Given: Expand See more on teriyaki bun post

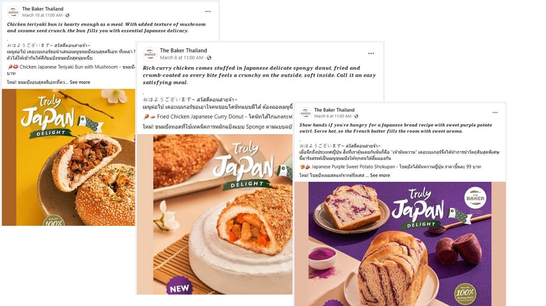Looking at the screenshot, I should (80, 82).
